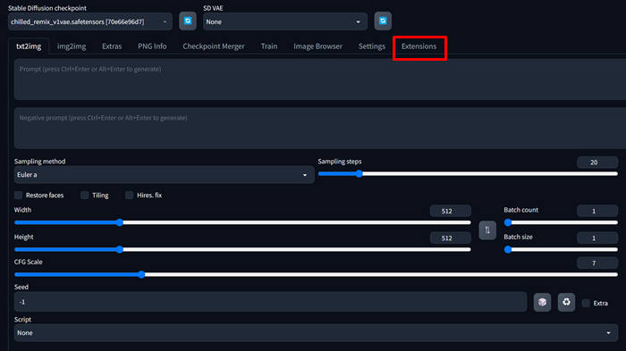Reuse last seed with recycle icon
This screenshot has height=351, width=626.
tap(566, 303)
